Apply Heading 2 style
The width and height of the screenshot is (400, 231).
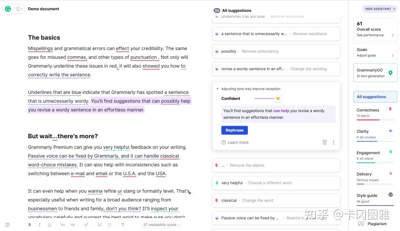[73, 224]
